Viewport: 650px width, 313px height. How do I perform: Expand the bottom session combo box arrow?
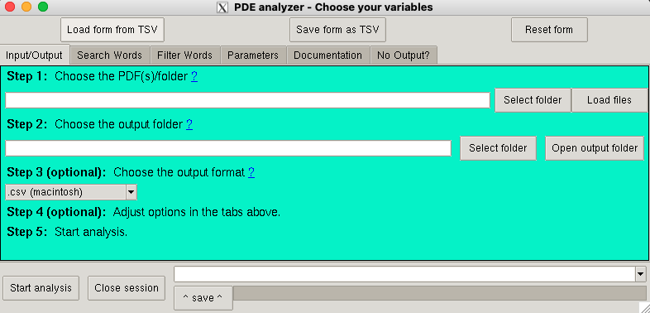641,274
